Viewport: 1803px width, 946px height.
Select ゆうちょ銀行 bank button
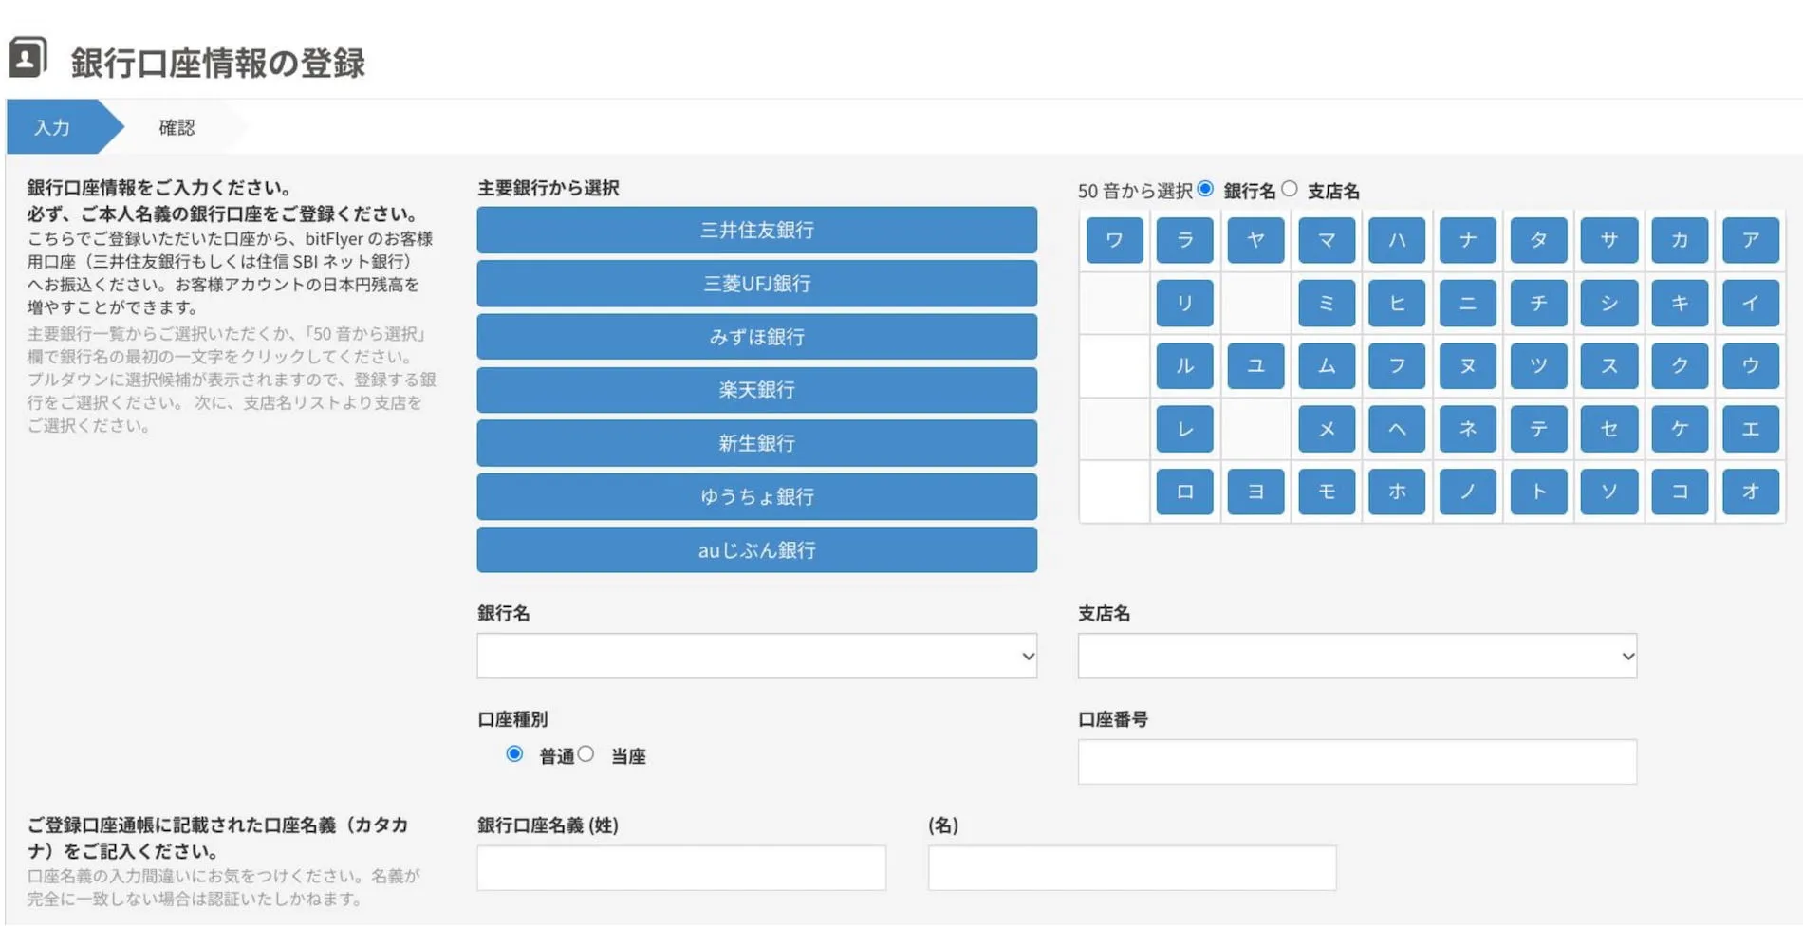click(756, 495)
